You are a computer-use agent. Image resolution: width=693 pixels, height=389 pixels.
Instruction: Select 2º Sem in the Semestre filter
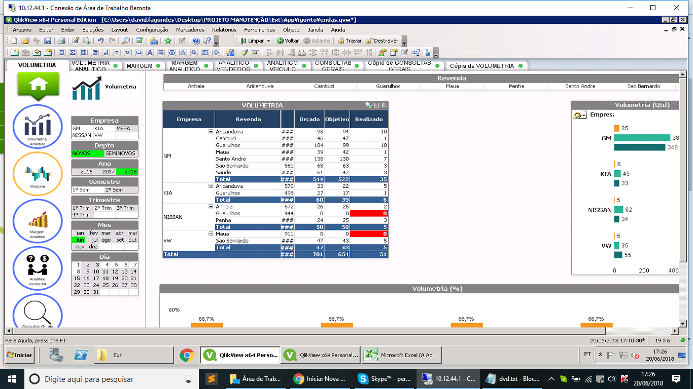121,190
